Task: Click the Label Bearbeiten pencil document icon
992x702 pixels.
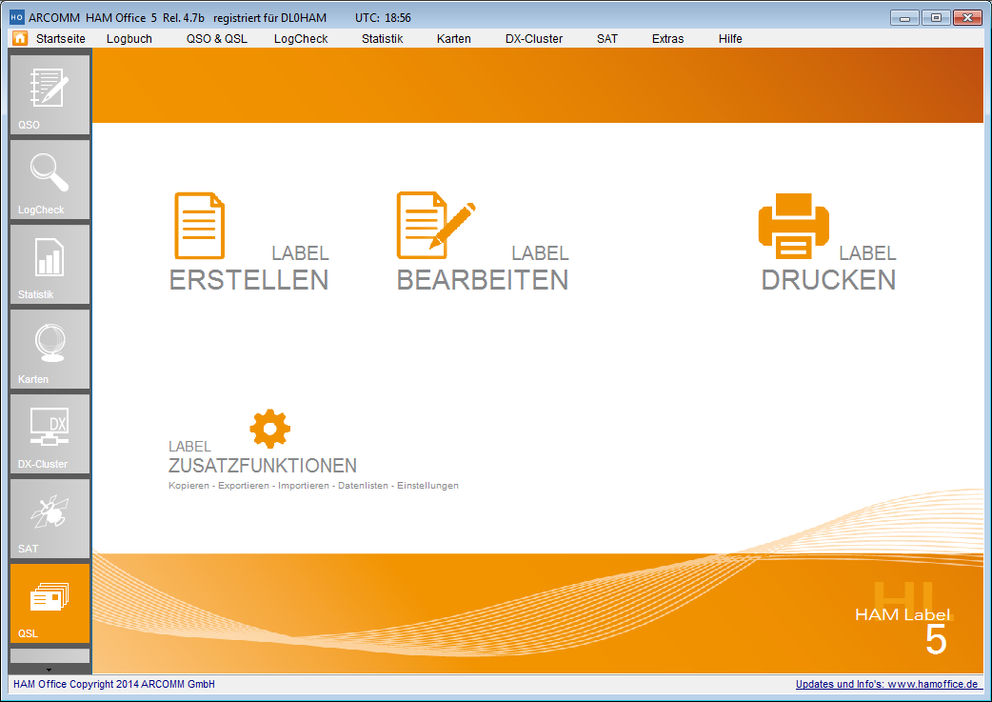Action: pyautogui.click(x=435, y=226)
